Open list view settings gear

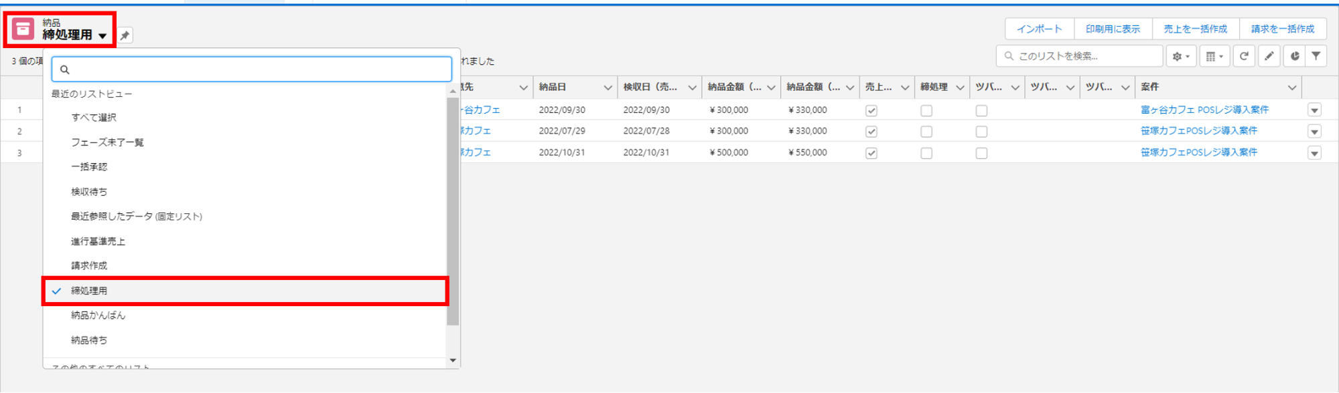1181,56
